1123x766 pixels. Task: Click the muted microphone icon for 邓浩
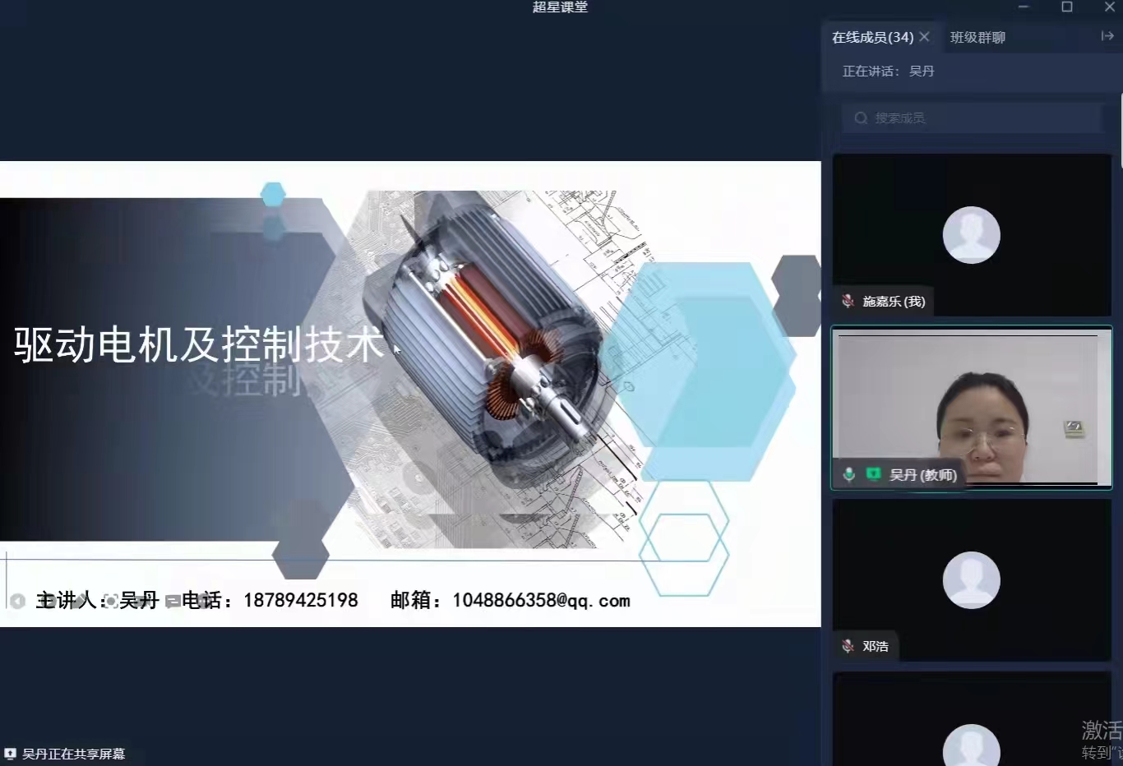pos(848,646)
